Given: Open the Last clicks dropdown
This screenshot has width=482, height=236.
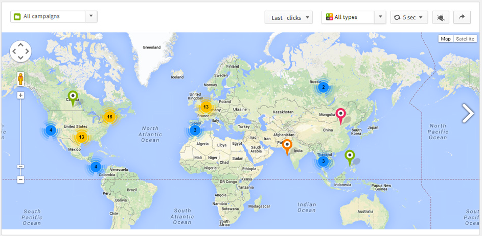Looking at the screenshot, I should tap(289, 17).
